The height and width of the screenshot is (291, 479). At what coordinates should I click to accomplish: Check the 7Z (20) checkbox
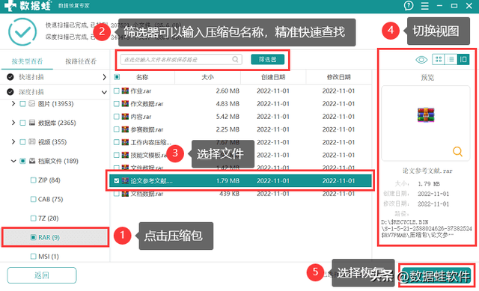33,218
